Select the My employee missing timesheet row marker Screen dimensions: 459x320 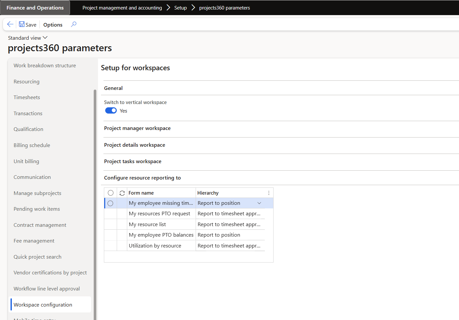point(110,203)
